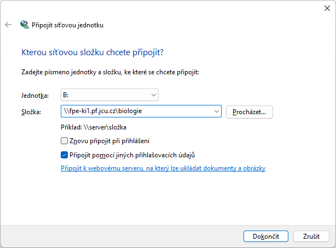Cancel the dialog using Zrušit
Screen dimensions: 336x248
pos(311,236)
